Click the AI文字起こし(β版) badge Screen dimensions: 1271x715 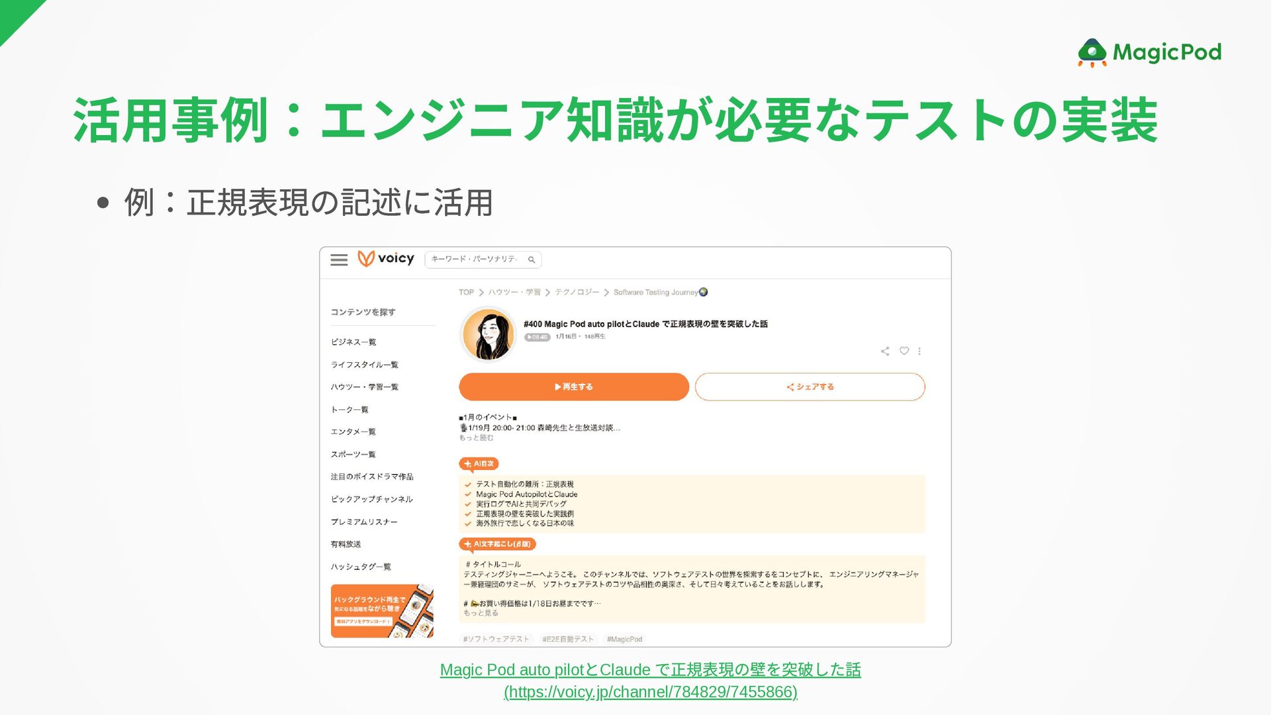[497, 544]
